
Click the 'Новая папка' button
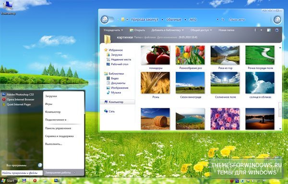point(226,30)
